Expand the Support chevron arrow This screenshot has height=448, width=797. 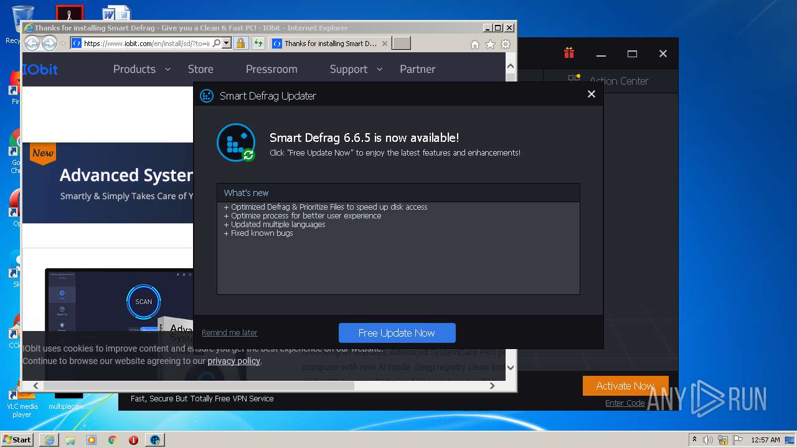tap(379, 69)
